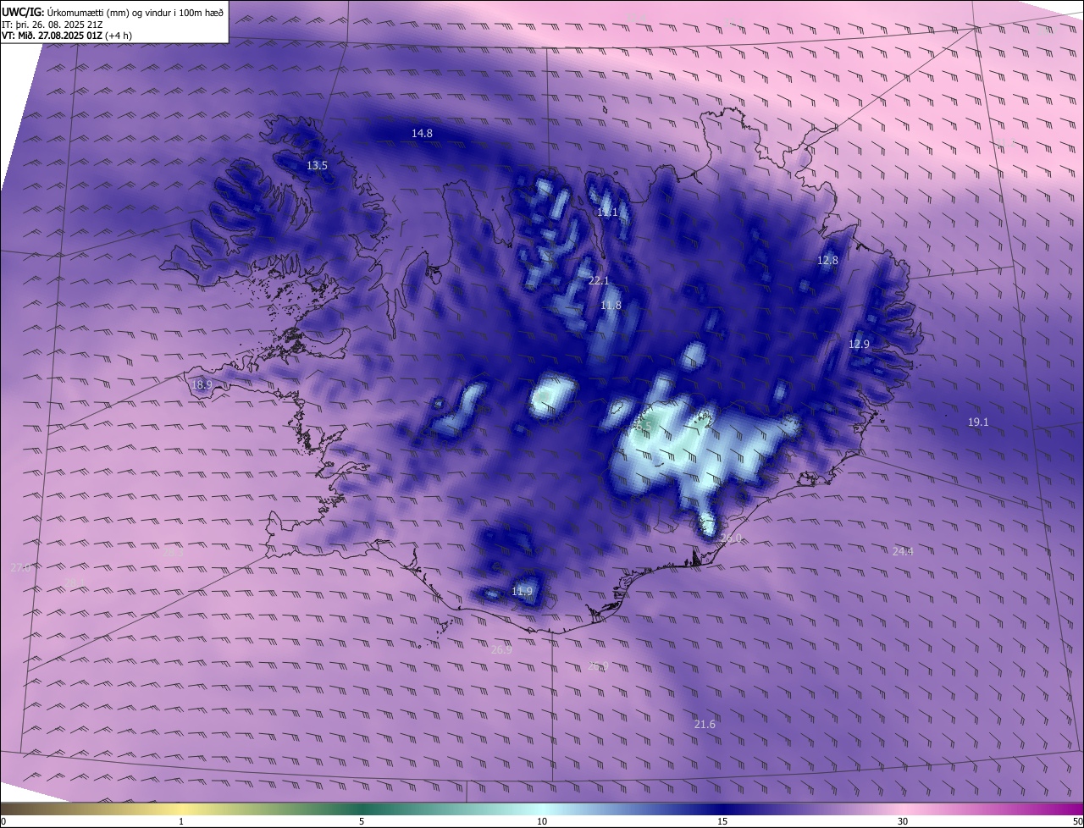The image size is (1084, 828).
Task: Click the 19.1 value label
Action: click(x=978, y=422)
